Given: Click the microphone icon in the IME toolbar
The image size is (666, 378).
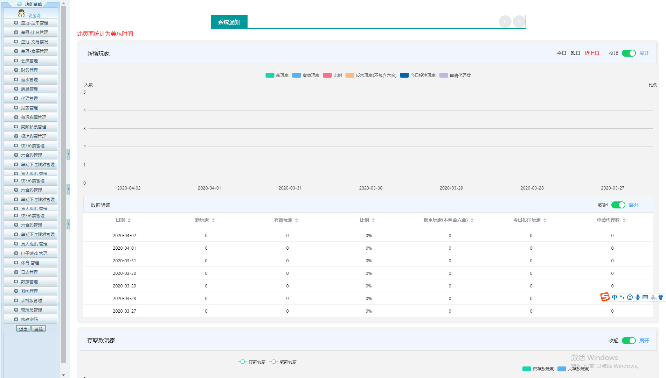Looking at the screenshot, I should tap(638, 297).
